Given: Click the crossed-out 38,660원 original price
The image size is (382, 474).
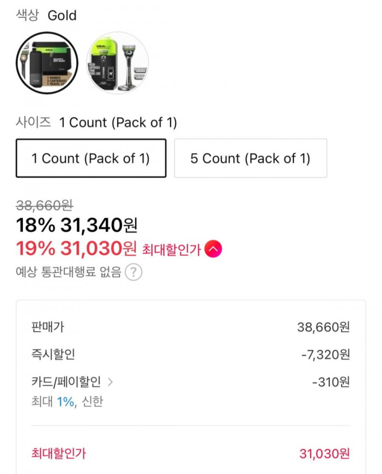Looking at the screenshot, I should [x=45, y=205].
